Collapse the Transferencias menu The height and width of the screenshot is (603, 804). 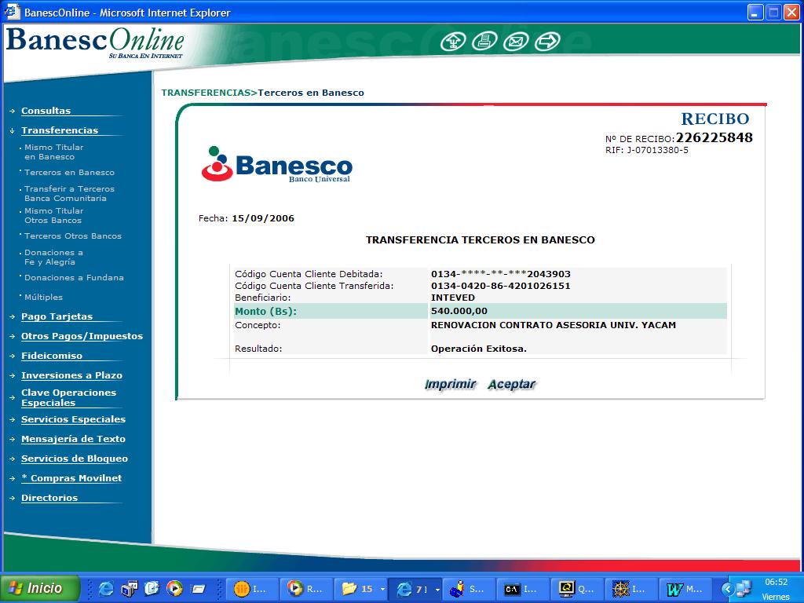60,130
